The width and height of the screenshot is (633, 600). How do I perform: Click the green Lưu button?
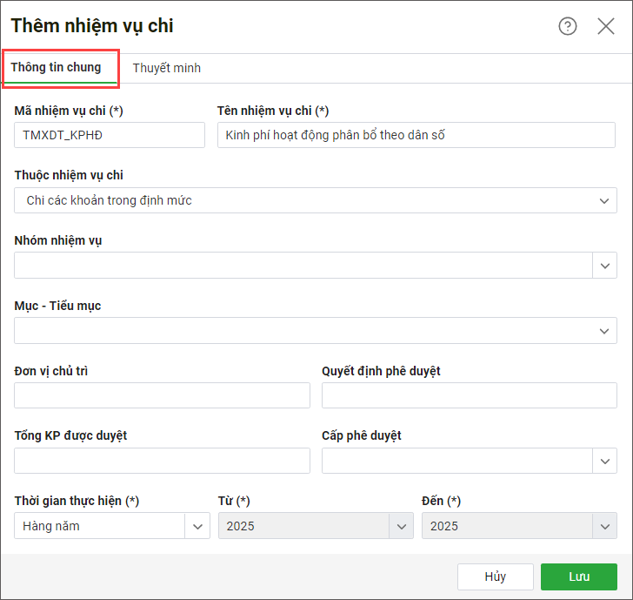[578, 576]
